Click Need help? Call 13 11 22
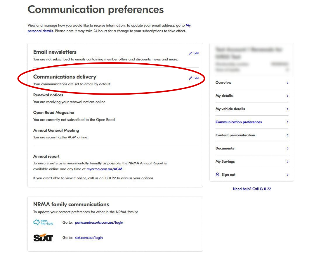The height and width of the screenshot is (259, 314). click(x=252, y=189)
